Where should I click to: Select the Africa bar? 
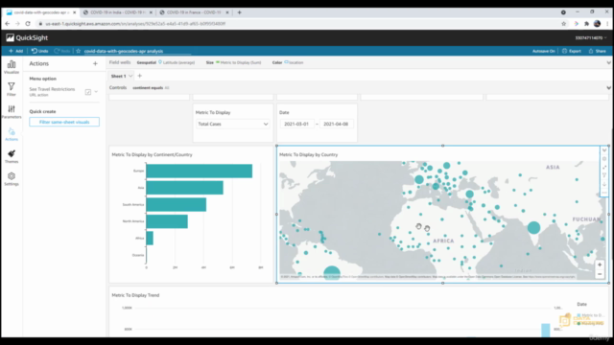[x=150, y=239]
